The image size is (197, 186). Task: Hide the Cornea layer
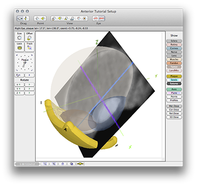174,48
